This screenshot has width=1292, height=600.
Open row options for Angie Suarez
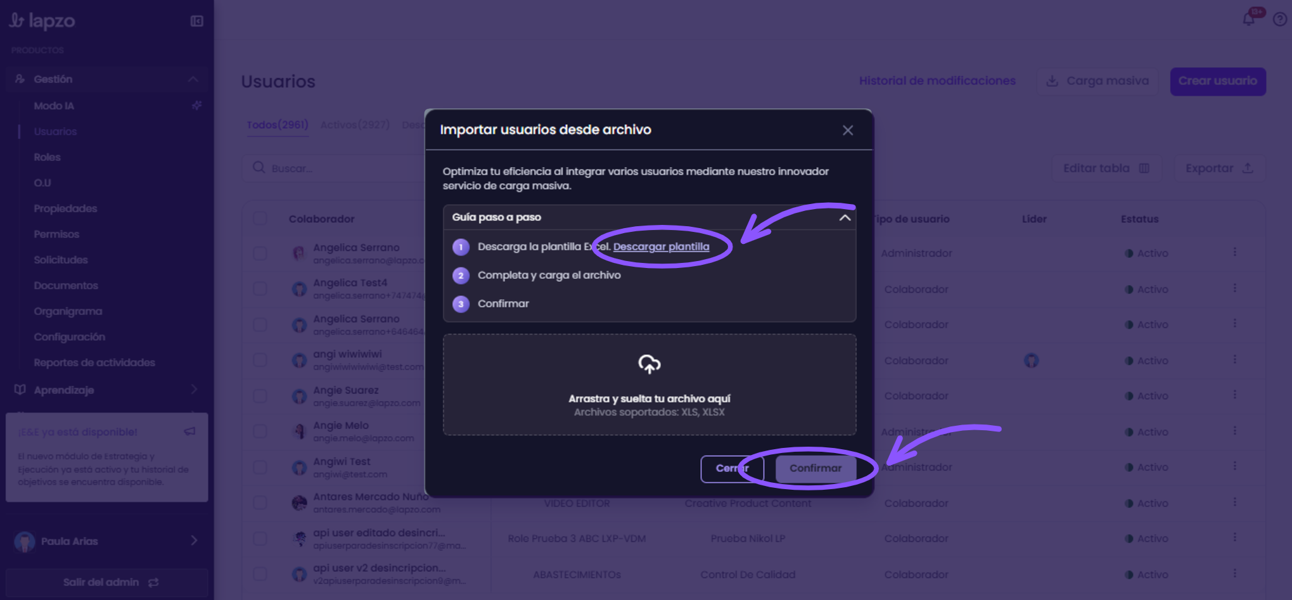[1234, 395]
